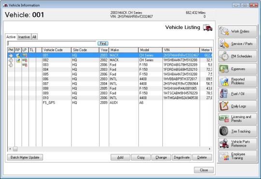Screen dimensions: 261x179
Task: Click the PM column header
Action: pyautogui.click(x=11, y=50)
